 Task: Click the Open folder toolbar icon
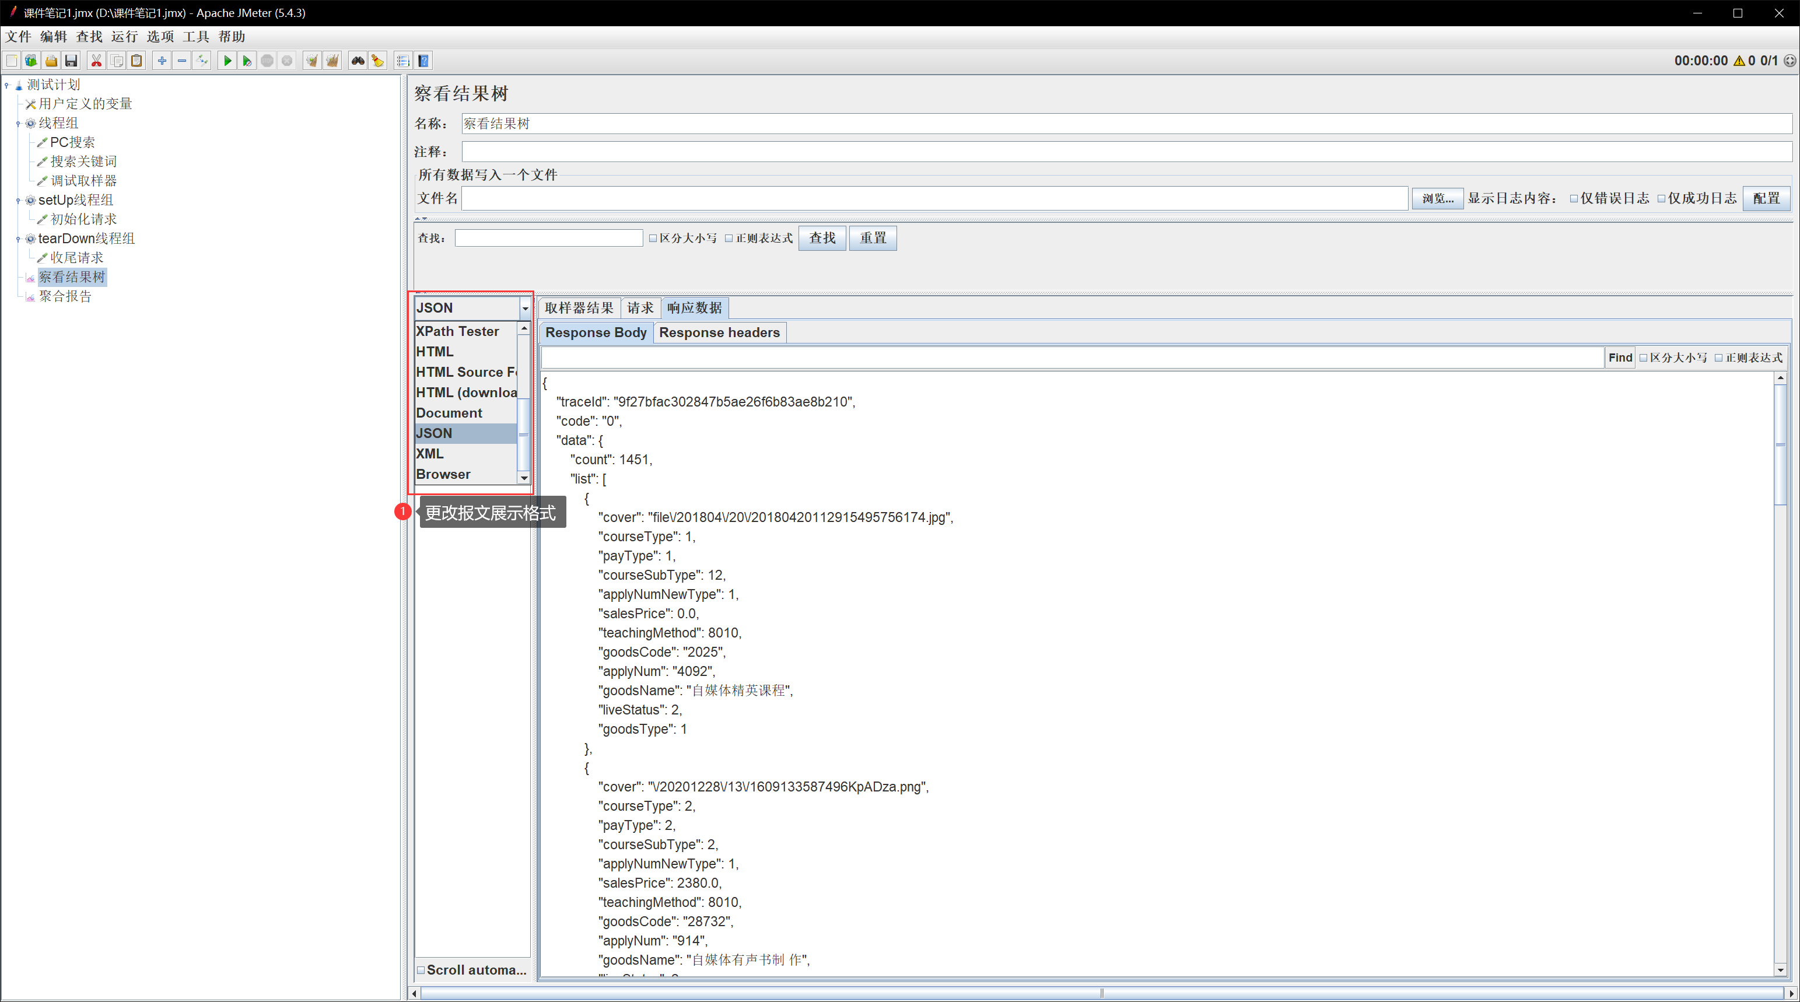click(51, 61)
